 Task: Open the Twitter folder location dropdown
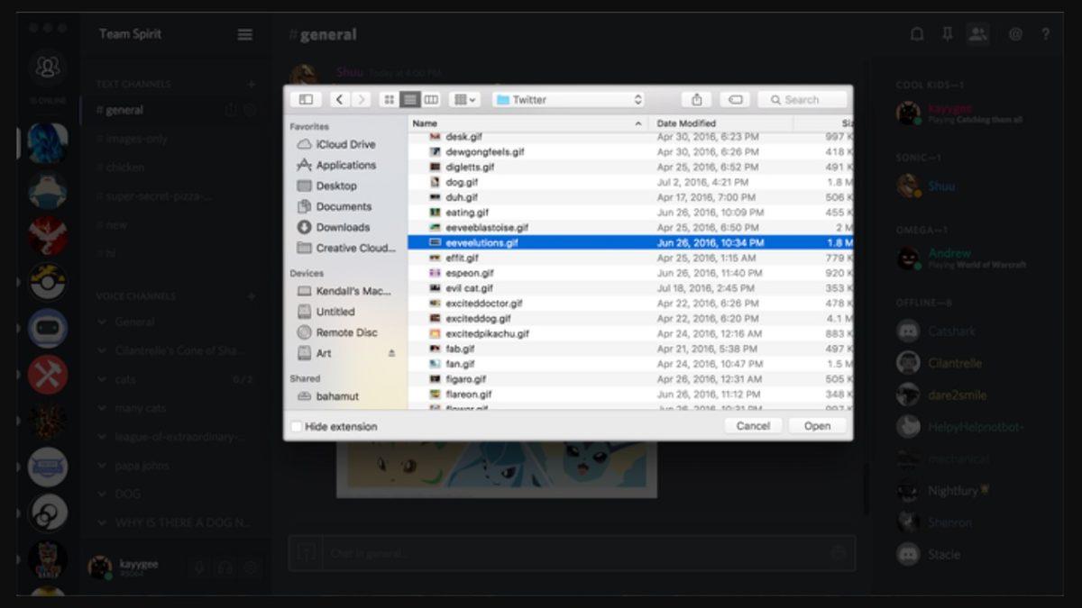click(x=568, y=99)
